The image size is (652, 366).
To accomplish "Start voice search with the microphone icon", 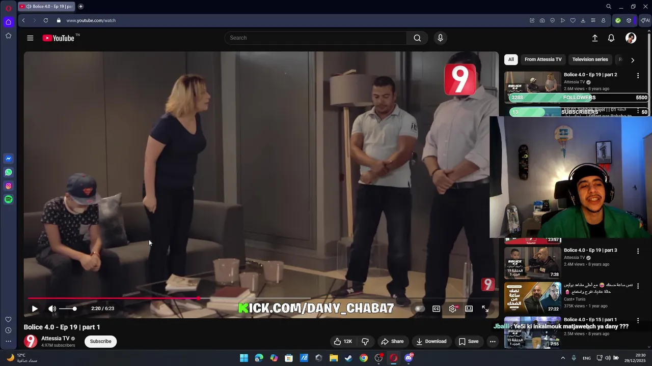I will pos(440,38).
